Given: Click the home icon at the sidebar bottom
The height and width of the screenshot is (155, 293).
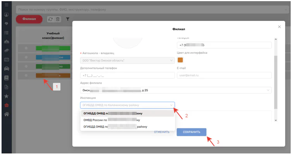Looking at the screenshot, I should coord(6,114).
